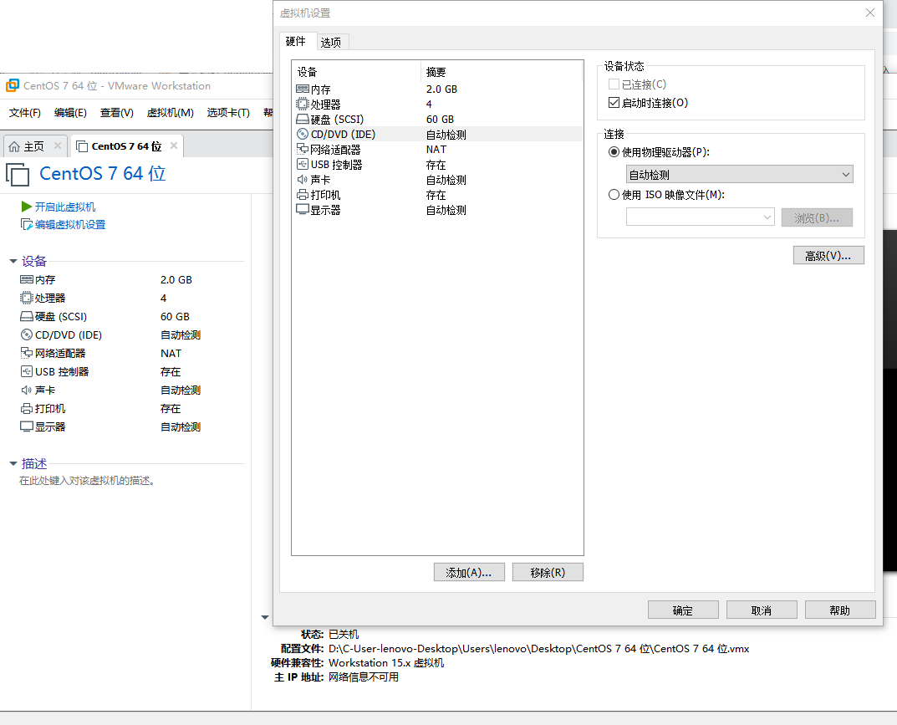This screenshot has height=725, width=897.
Task: Click CD/DVD icon in main window device panel
Action: [27, 334]
